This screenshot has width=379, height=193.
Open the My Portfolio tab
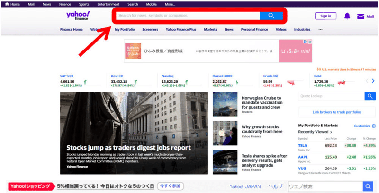125,29
